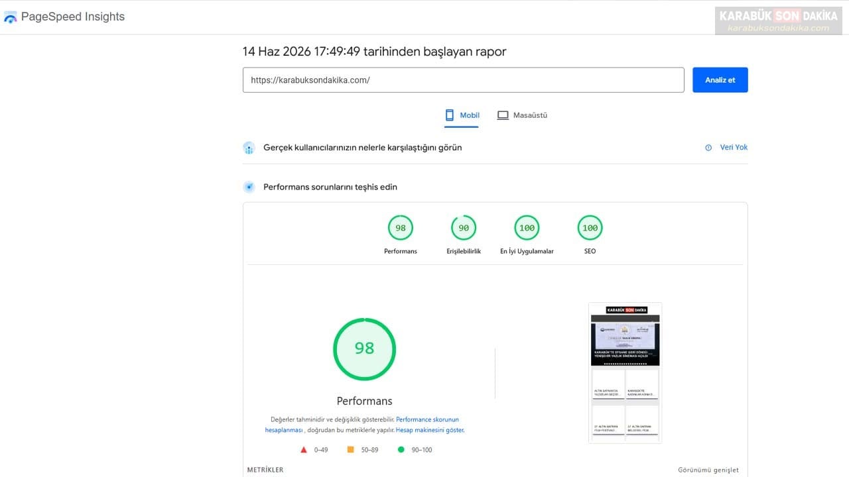849x477 pixels.
Task: Select the En İyi Uygulamalar score gauge
Action: tap(527, 228)
